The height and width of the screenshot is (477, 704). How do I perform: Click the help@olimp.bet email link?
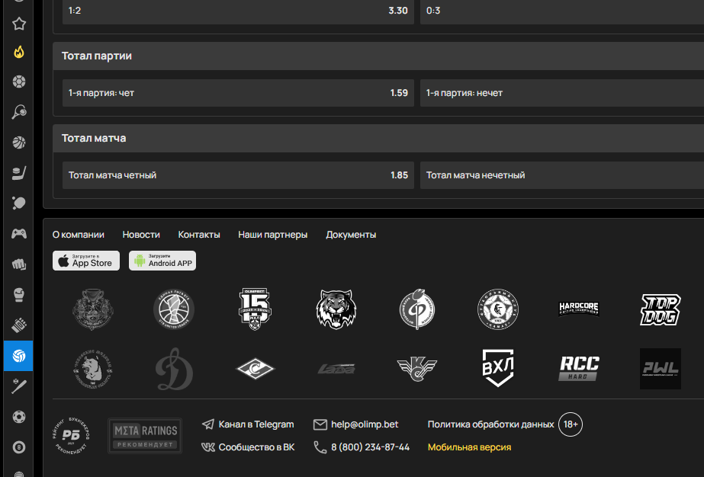click(355, 424)
